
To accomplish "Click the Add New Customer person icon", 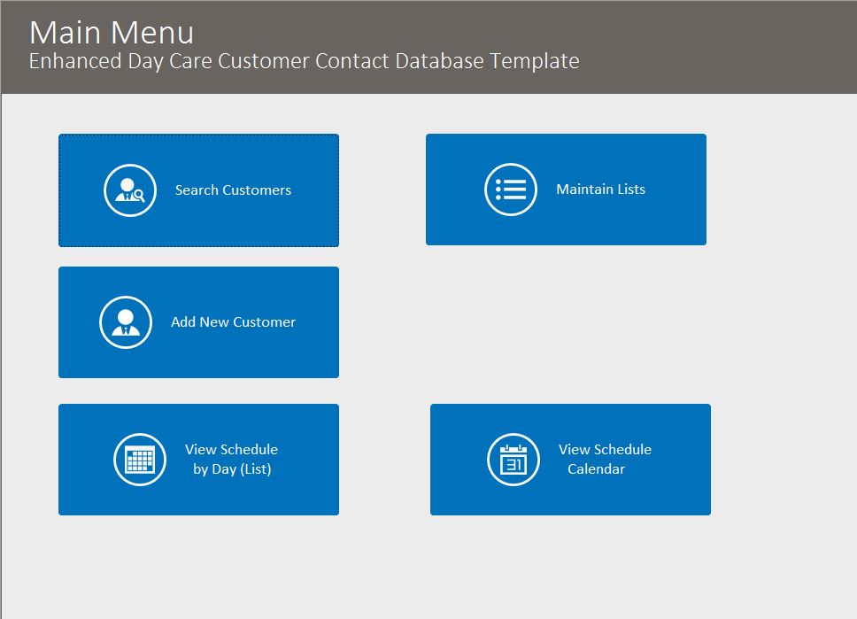I will pyautogui.click(x=126, y=322).
